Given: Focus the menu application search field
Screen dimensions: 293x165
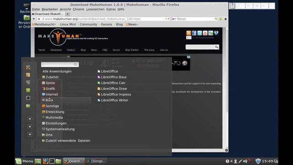Looking at the screenshot, I should (60, 64).
